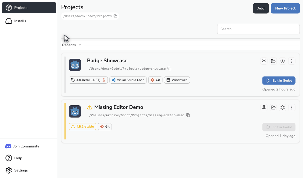This screenshot has height=178, width=303.
Task: Open the Projects sidebar section
Action: coord(29,8)
